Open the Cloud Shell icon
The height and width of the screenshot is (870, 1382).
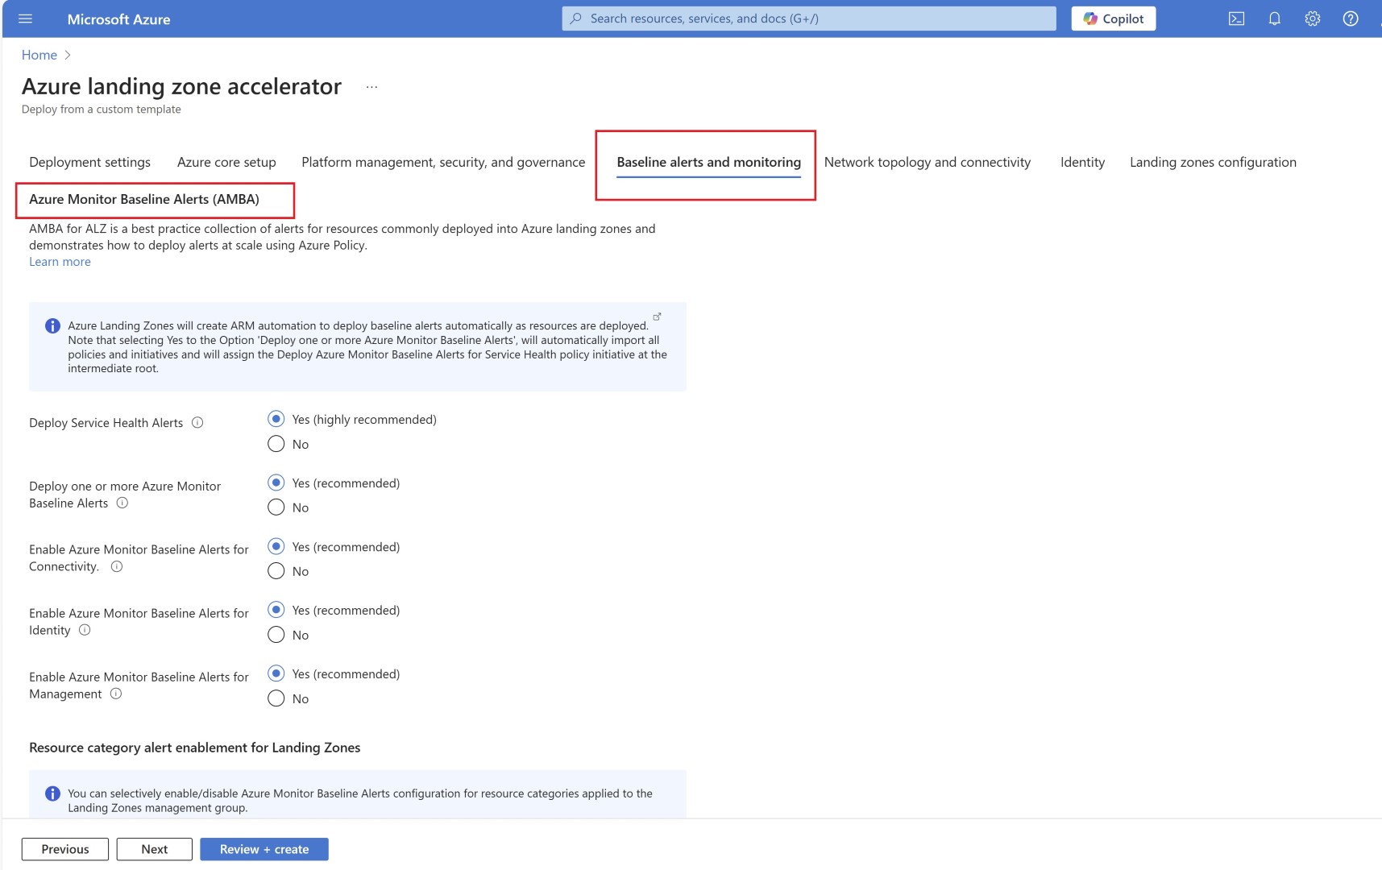click(x=1236, y=19)
